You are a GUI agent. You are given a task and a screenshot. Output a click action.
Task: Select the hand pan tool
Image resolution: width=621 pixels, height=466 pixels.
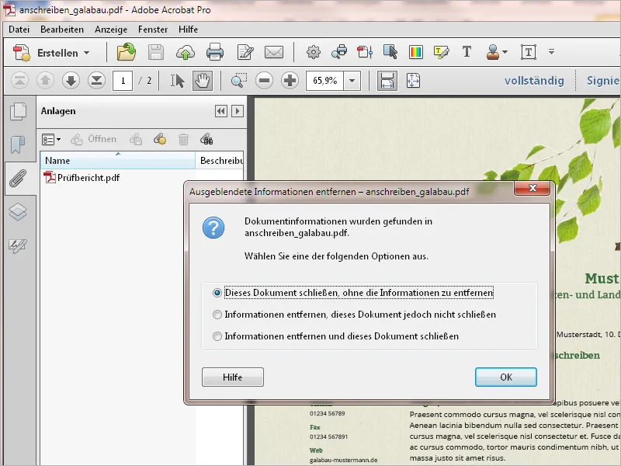(203, 81)
